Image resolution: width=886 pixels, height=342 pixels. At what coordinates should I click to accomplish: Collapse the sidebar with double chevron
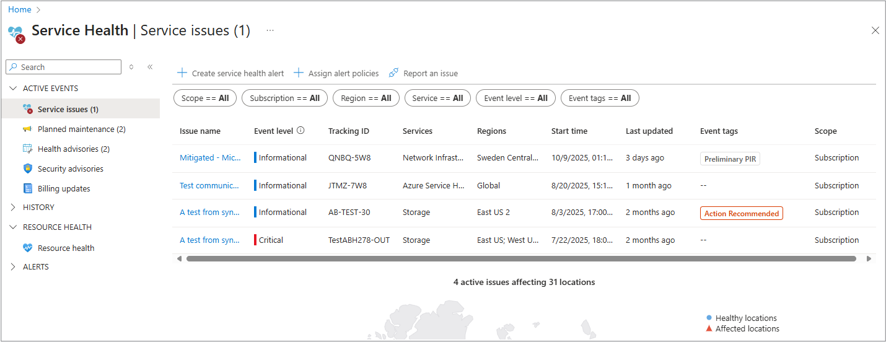150,67
